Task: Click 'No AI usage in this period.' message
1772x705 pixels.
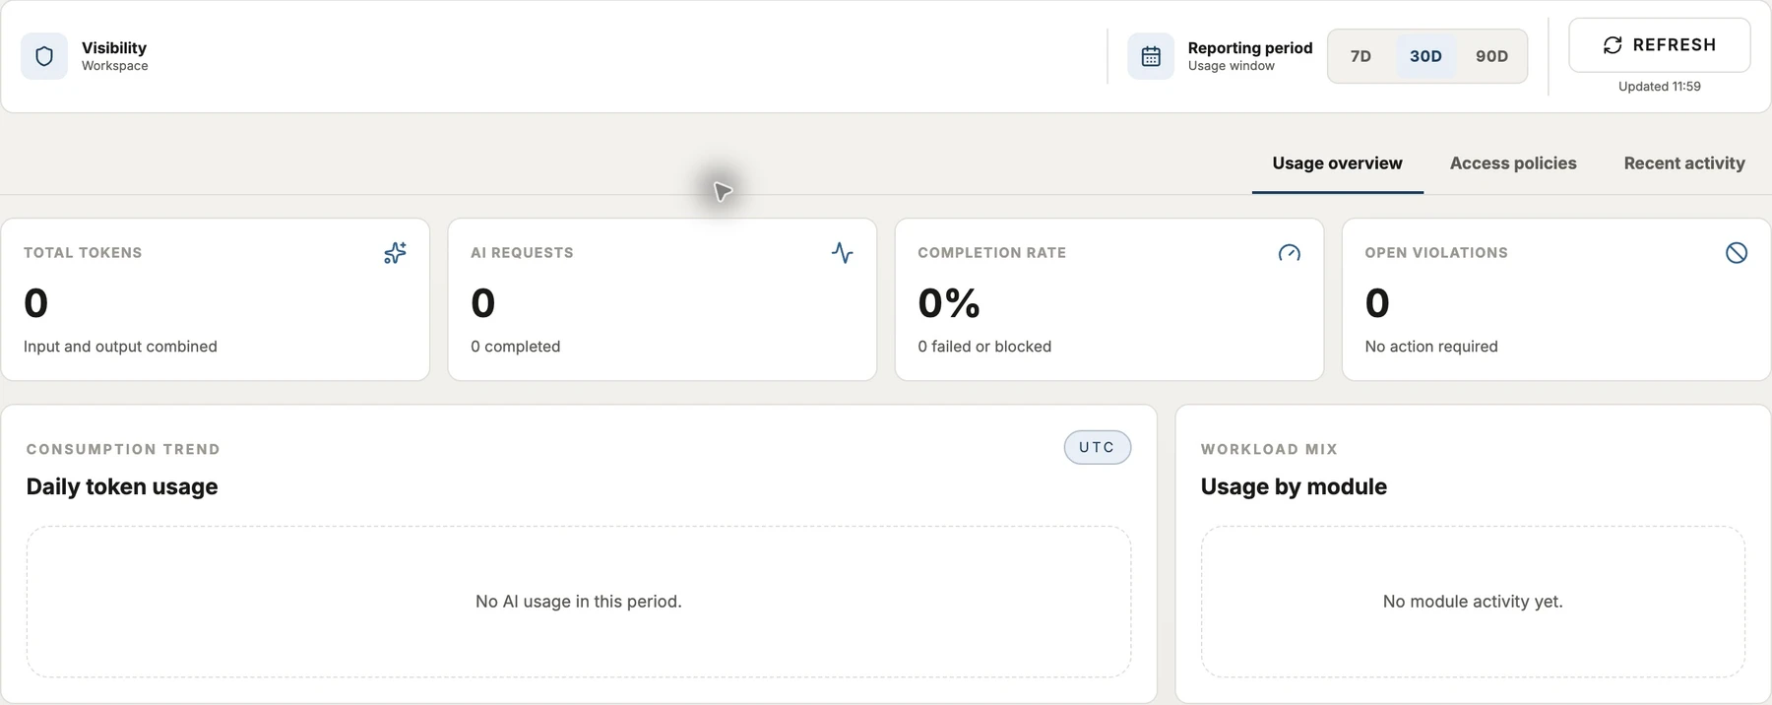Action: coord(579,602)
